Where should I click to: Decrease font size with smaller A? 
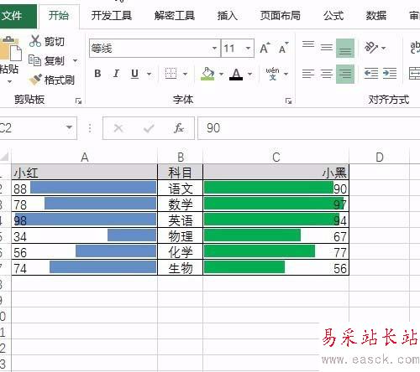pyautogui.click(x=283, y=48)
